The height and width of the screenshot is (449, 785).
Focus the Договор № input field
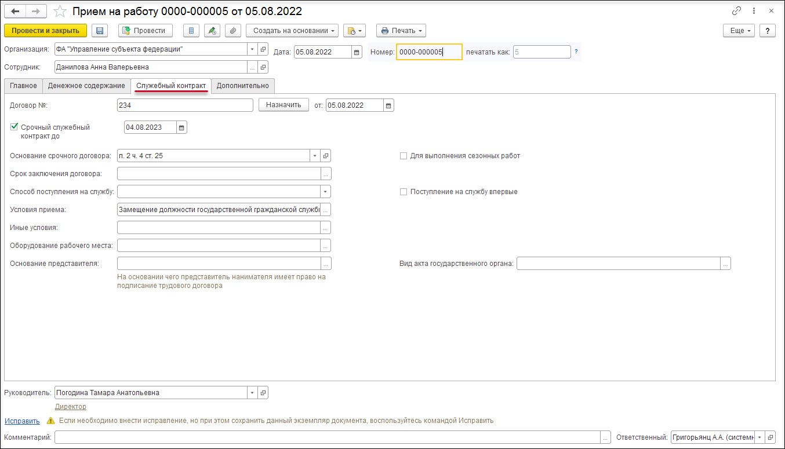tap(185, 105)
